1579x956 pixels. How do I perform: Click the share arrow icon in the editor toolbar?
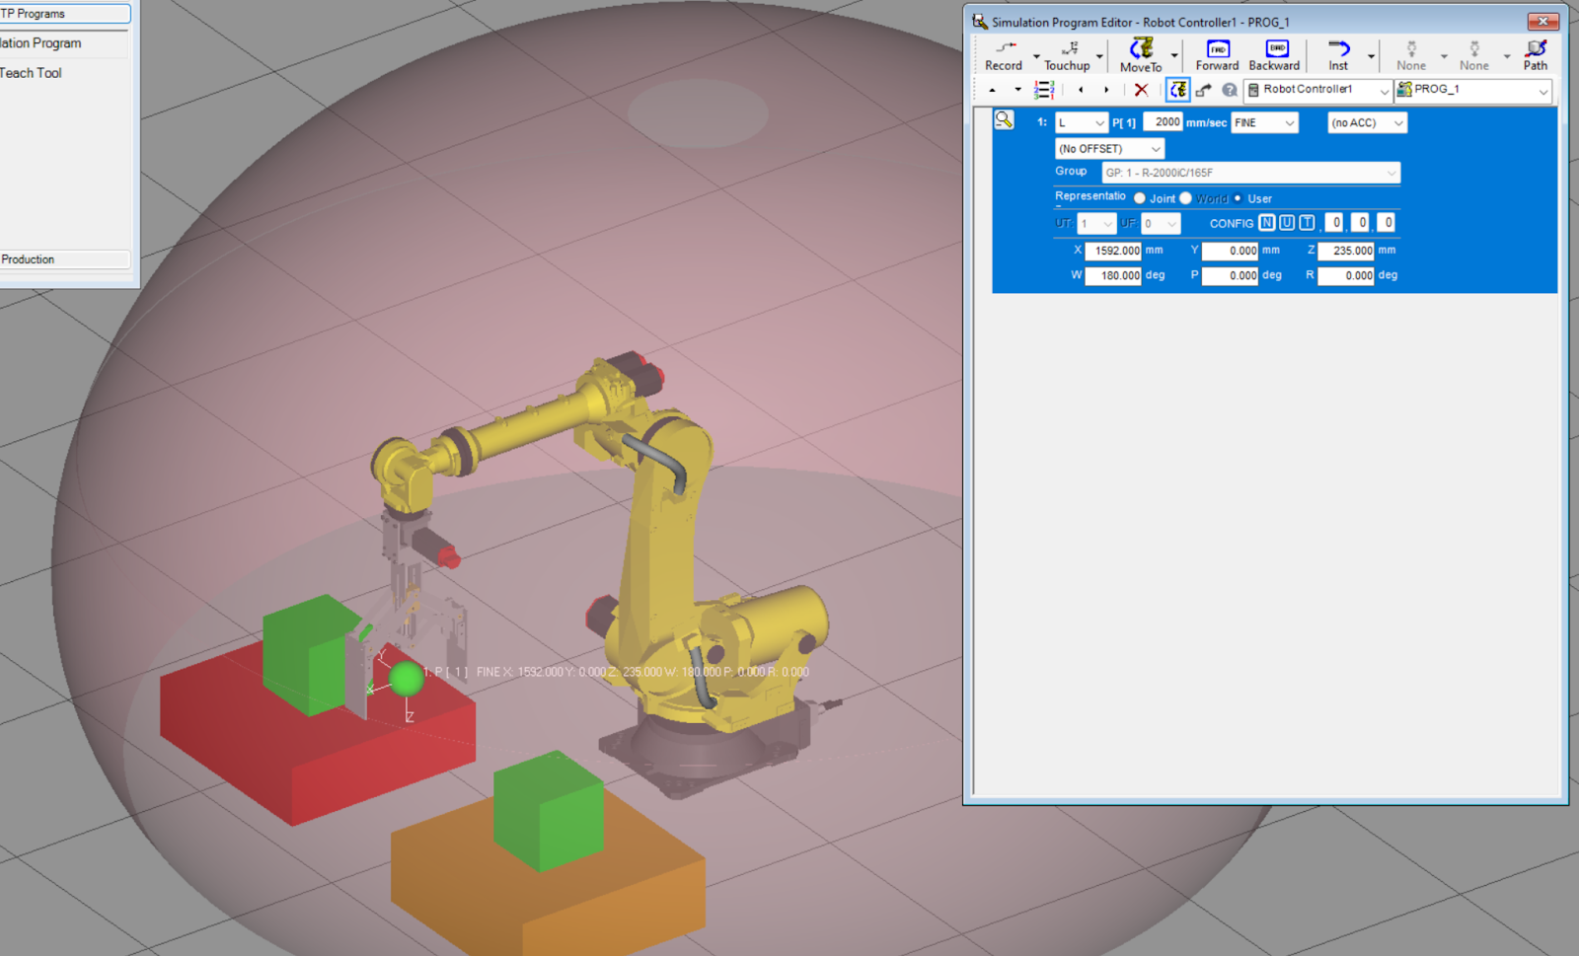click(x=1204, y=90)
